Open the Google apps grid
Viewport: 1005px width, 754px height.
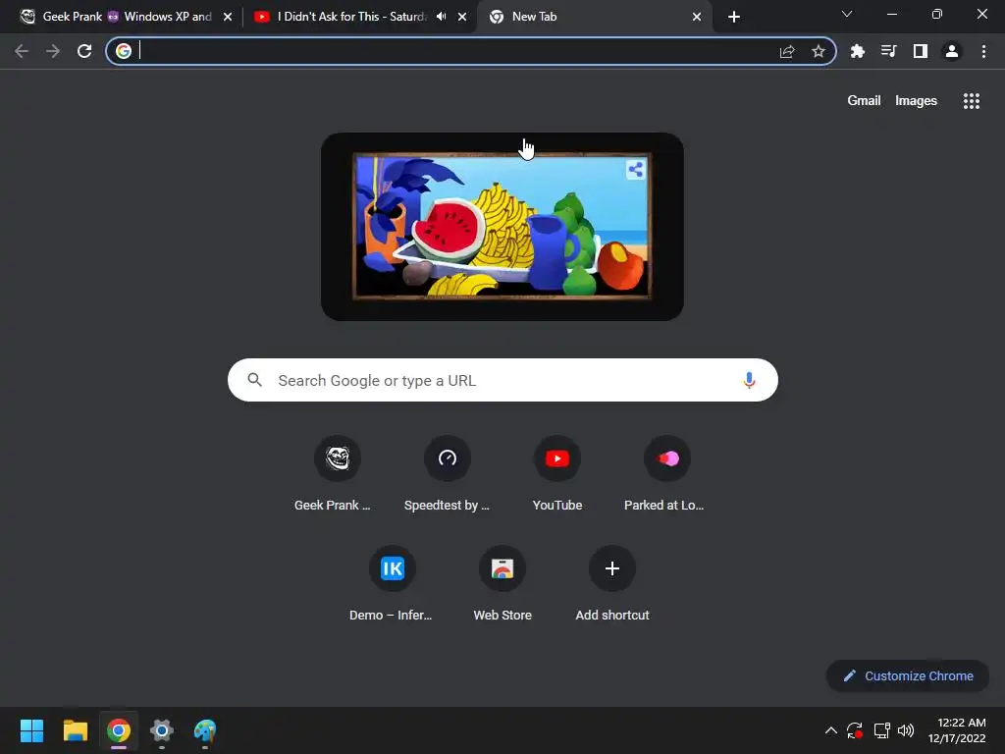click(972, 101)
